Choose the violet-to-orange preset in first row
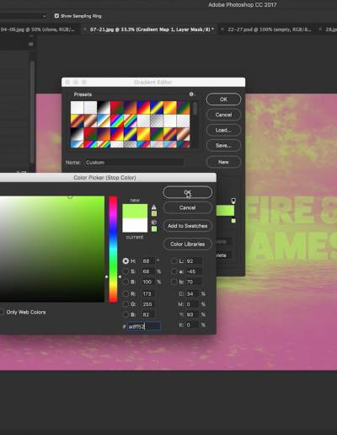The height and width of the screenshot is (435, 337). (x=130, y=108)
